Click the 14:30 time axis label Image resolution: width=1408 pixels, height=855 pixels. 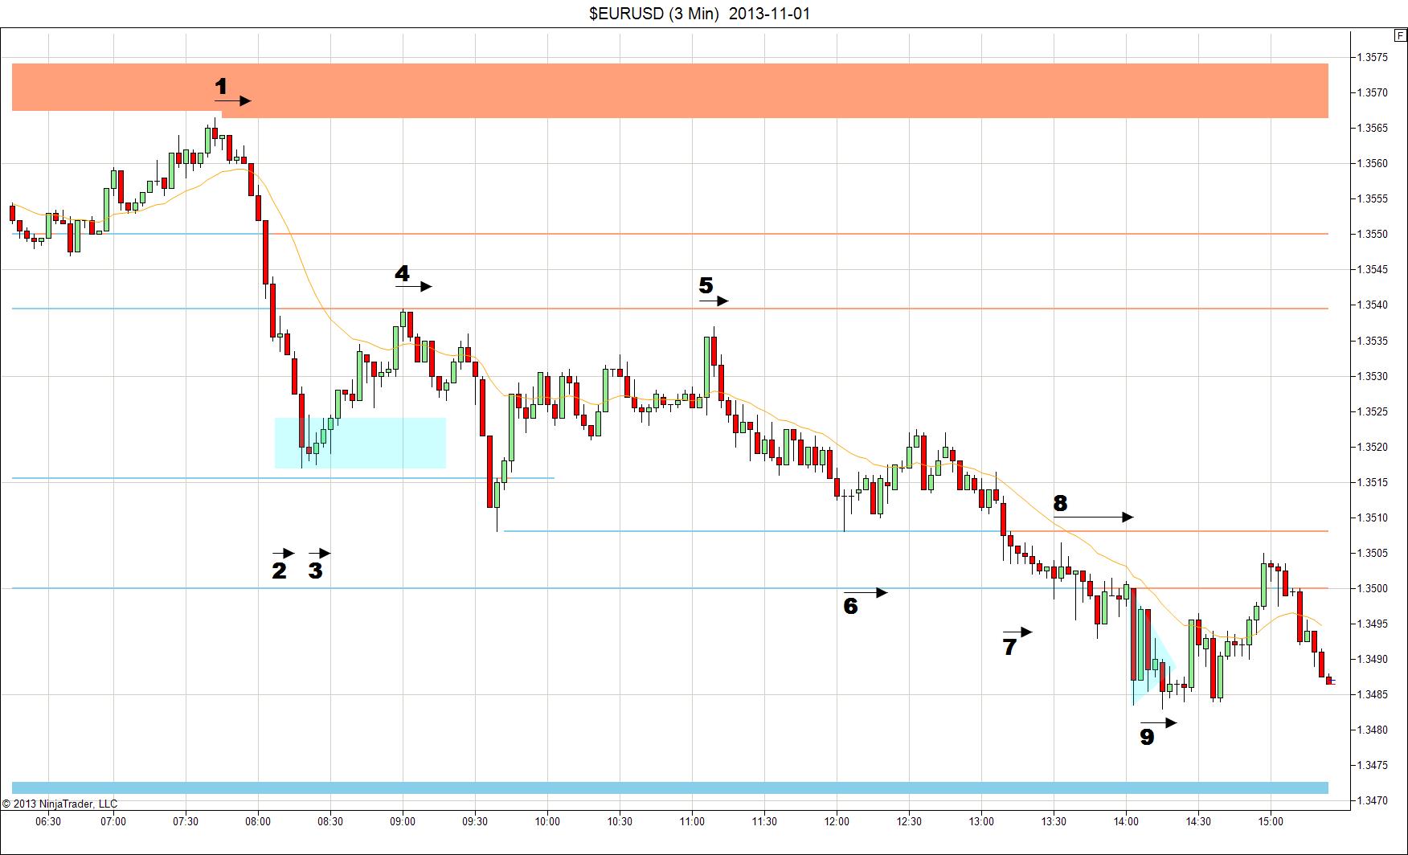click(1198, 821)
